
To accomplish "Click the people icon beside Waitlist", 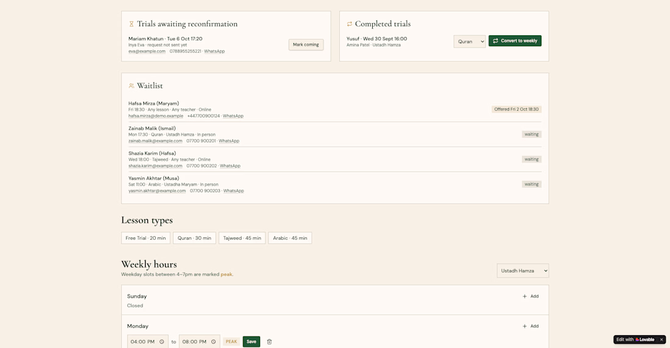I will coord(131,86).
